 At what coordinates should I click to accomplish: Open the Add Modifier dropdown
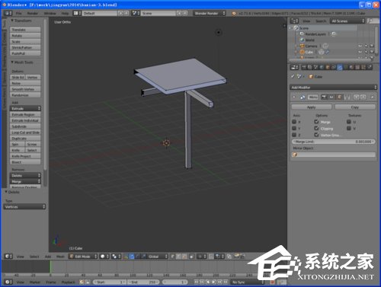(333, 88)
